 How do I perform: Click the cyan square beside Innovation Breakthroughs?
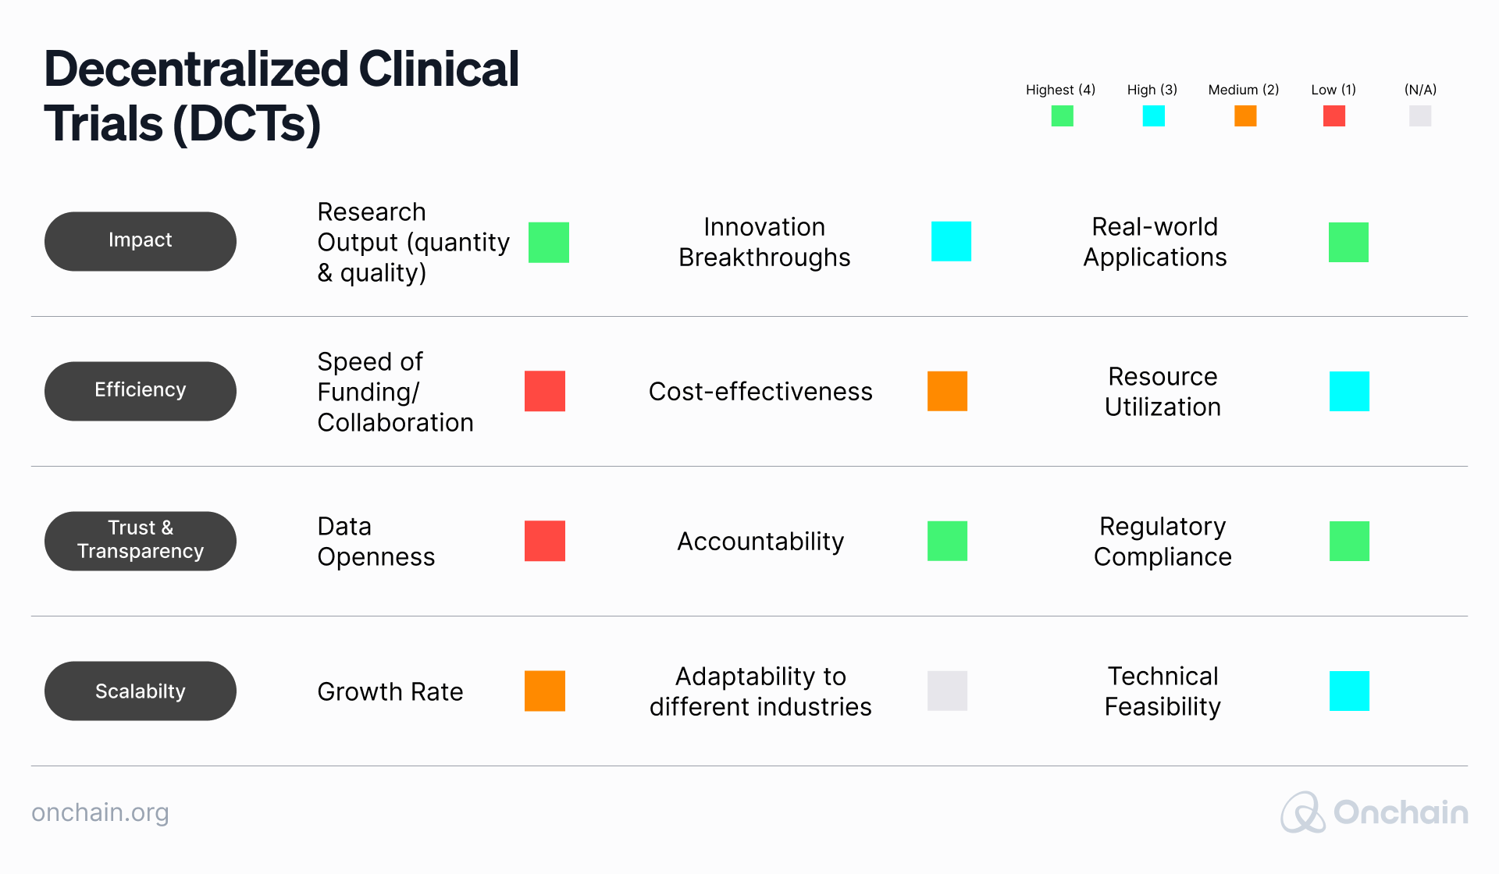(951, 241)
